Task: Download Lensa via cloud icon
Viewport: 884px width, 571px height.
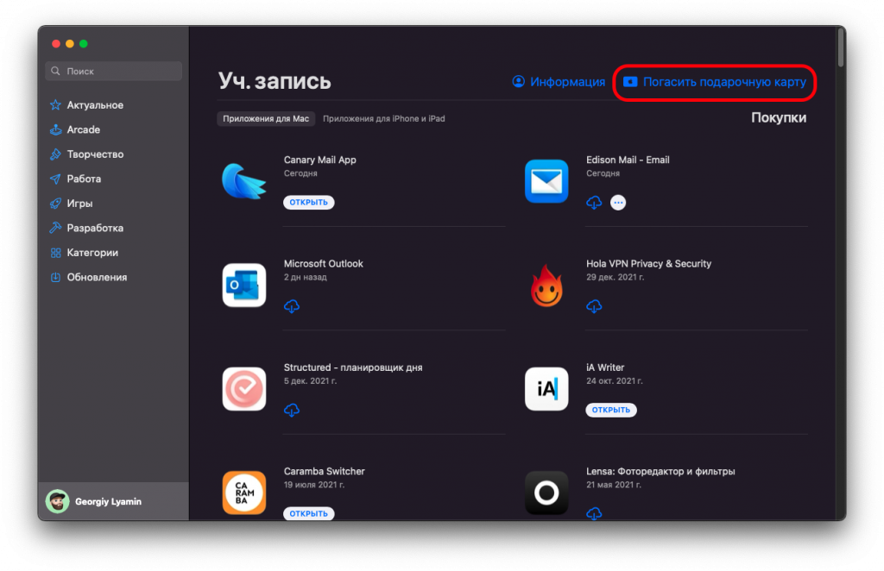Action: (x=594, y=513)
